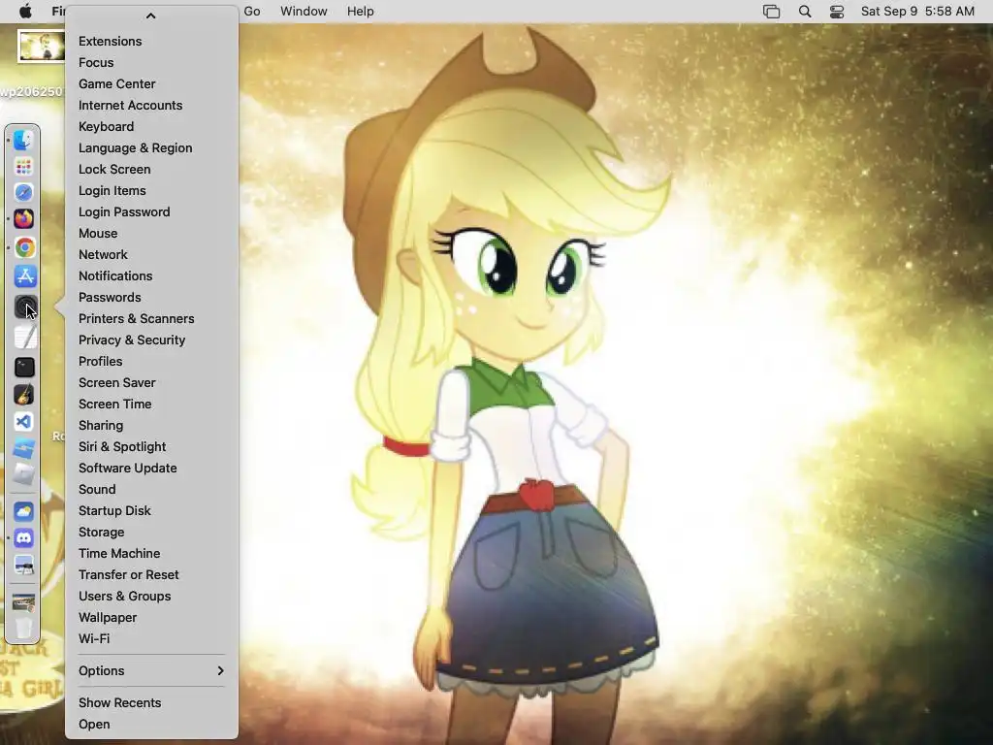Open the Help menu
The width and height of the screenshot is (993, 745).
tap(361, 11)
